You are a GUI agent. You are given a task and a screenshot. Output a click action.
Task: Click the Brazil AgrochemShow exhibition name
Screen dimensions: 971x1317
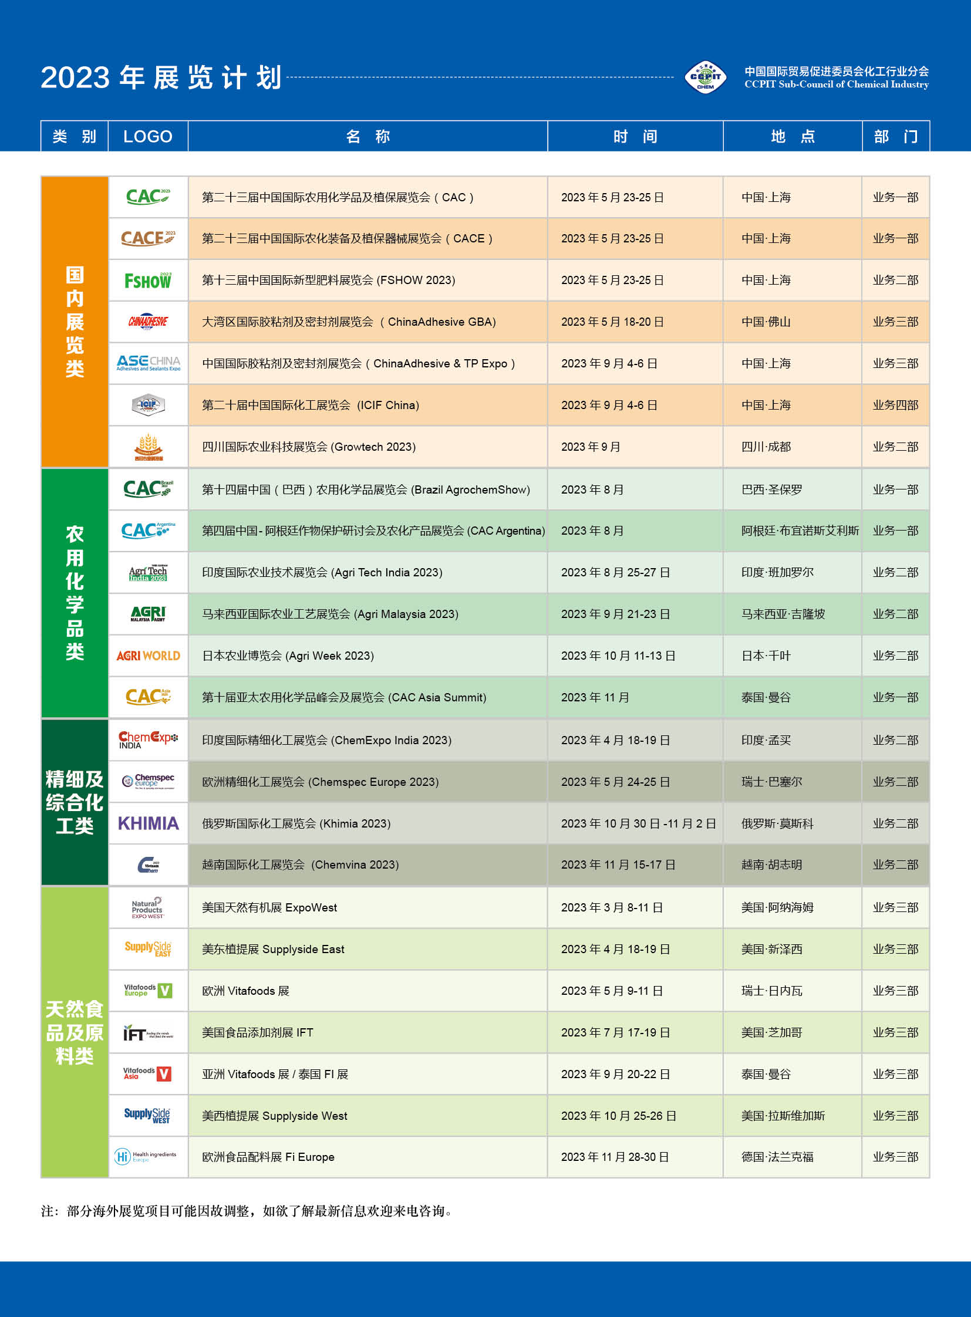click(x=366, y=489)
